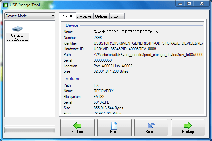Click the Rescan button label
This screenshot has height=141, width=212.
click(151, 132)
